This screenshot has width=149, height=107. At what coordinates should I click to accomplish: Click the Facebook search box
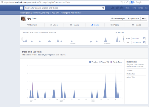65,8
